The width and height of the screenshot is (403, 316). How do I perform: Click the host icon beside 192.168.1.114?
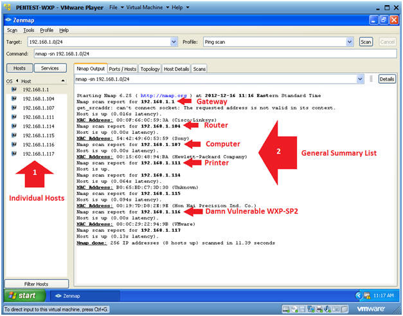(14, 126)
